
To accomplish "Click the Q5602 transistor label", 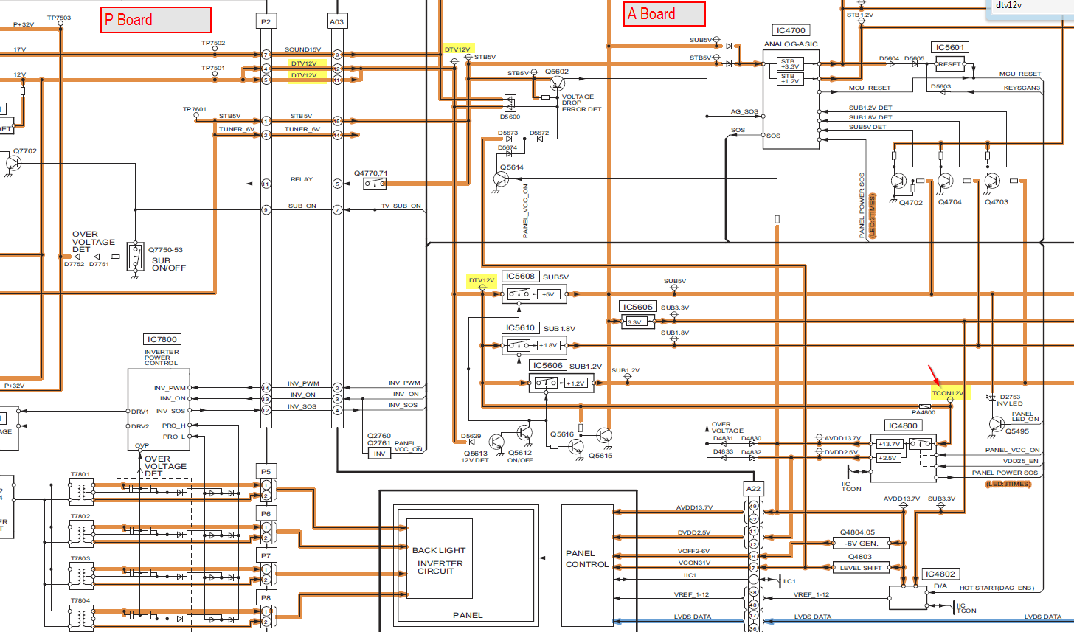I will click(x=557, y=72).
